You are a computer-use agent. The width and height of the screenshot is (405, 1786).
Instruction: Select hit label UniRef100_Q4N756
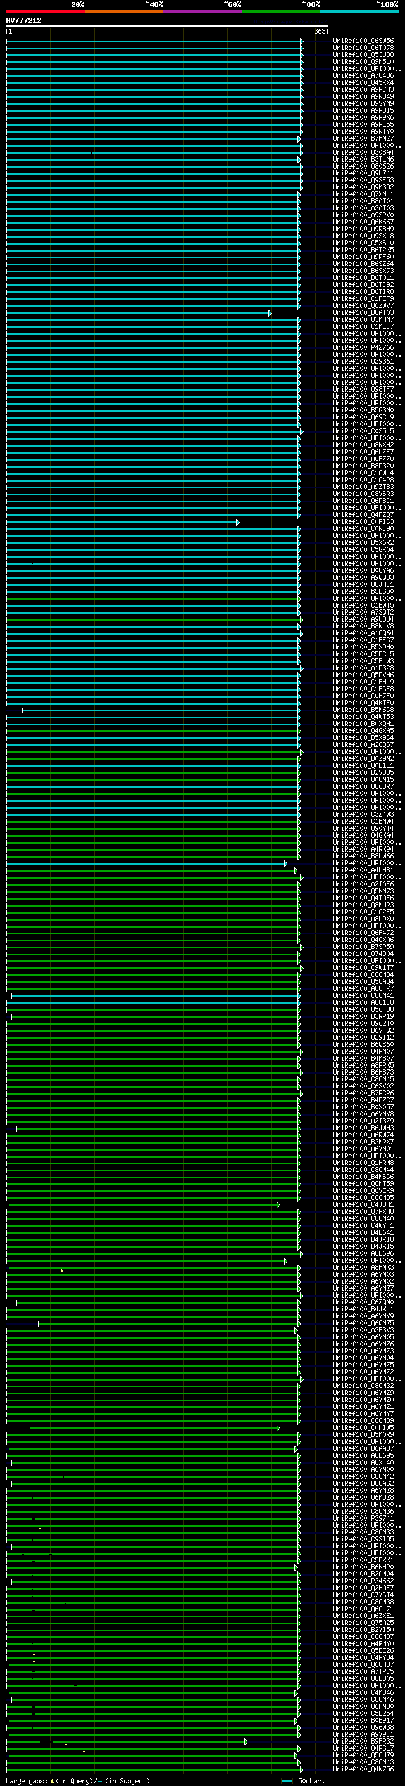click(x=363, y=1769)
